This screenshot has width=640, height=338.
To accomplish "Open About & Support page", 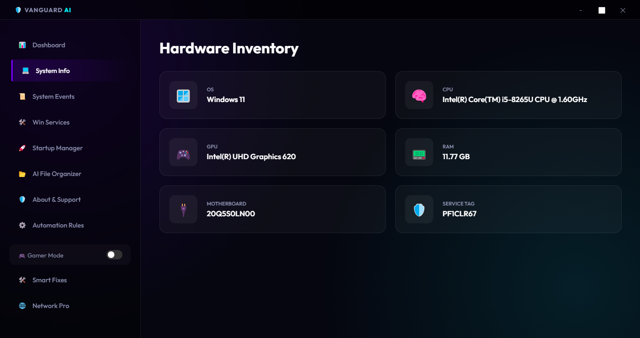I will 70,199.
